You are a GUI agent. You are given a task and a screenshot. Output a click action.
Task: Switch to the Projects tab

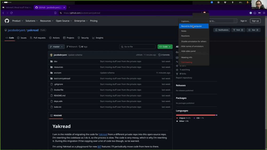69,38
